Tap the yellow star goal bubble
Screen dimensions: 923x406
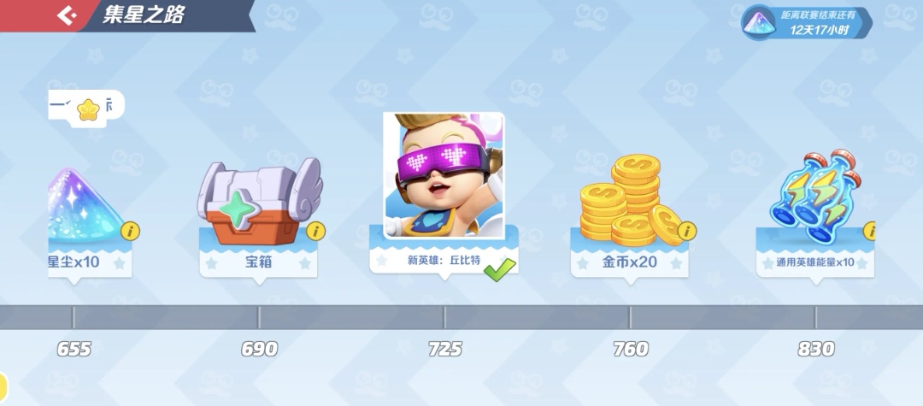coord(86,108)
